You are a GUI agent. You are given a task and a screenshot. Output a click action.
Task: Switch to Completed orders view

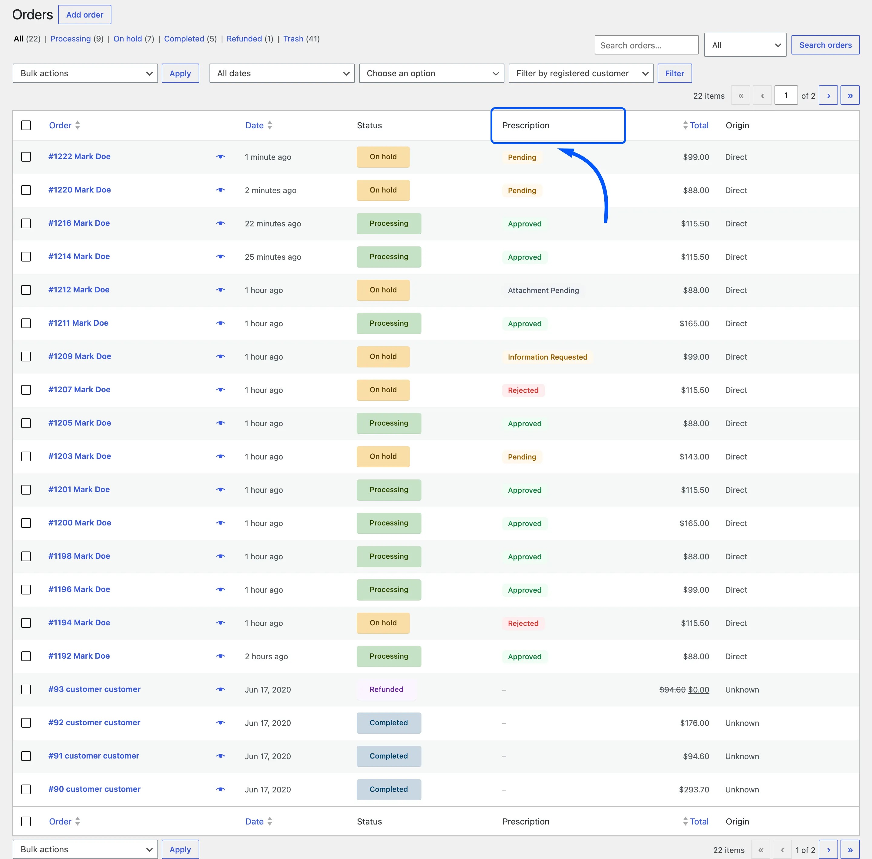point(184,39)
